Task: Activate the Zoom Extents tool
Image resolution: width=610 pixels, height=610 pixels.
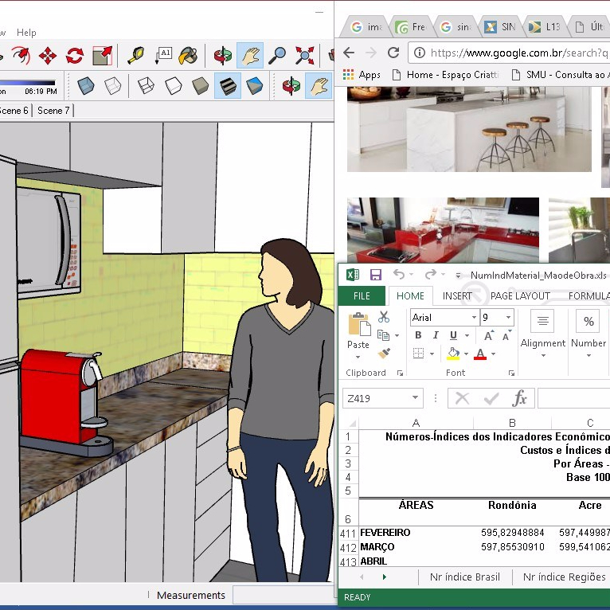Action: point(304,55)
